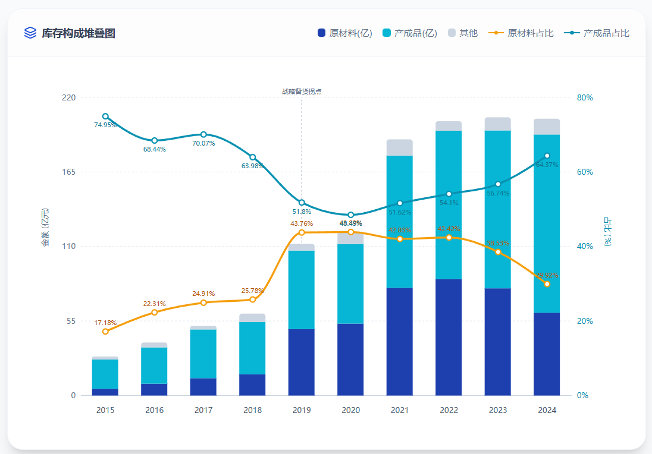The width and height of the screenshot is (652, 454).
Task: Click the 战略备货拐点 marker label
Action: [x=302, y=92]
